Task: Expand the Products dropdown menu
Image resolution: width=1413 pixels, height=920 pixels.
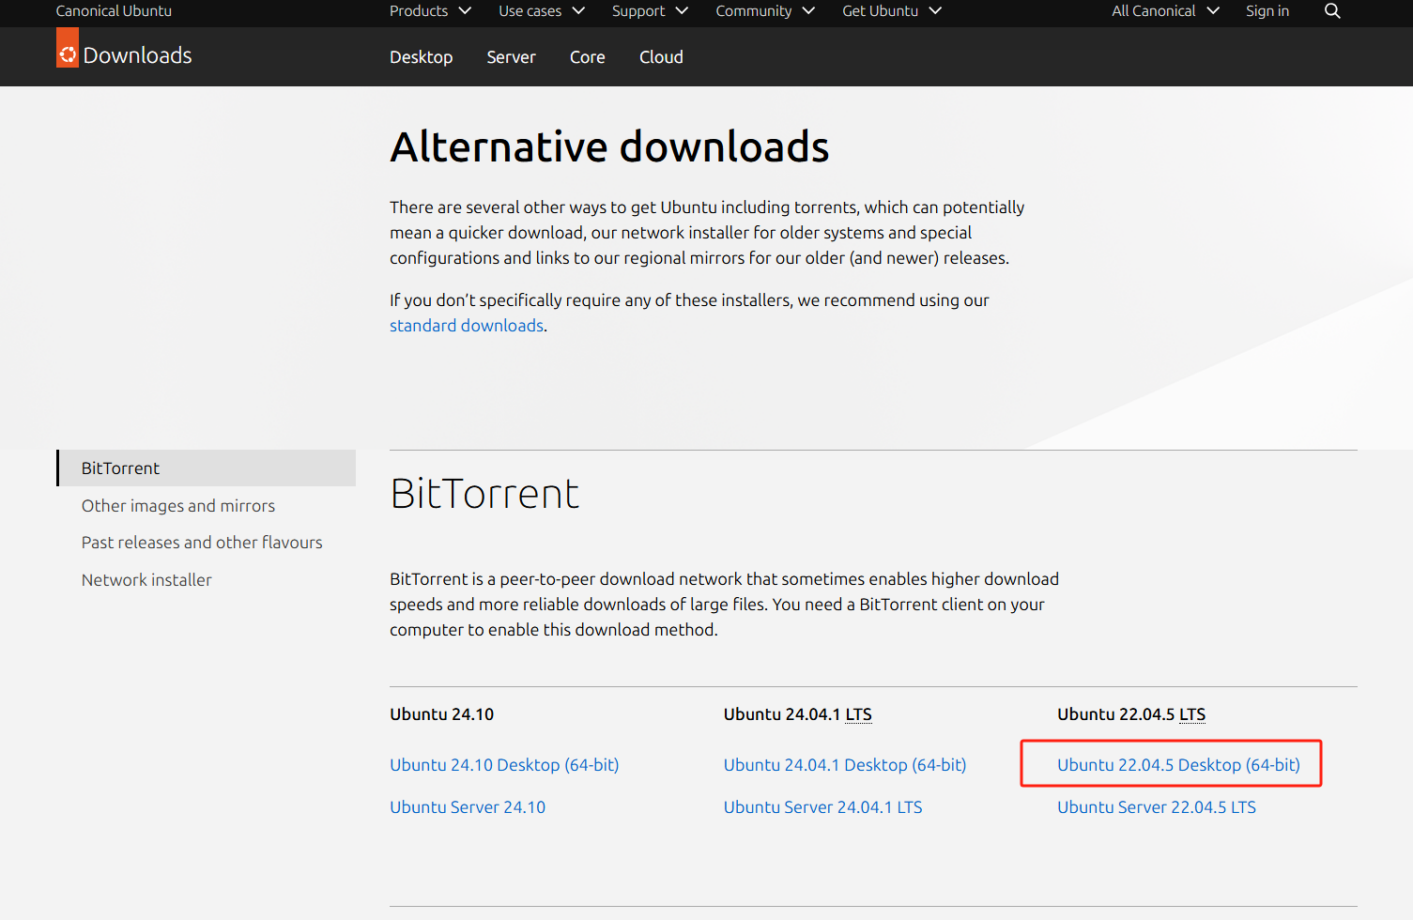Action: point(430,11)
